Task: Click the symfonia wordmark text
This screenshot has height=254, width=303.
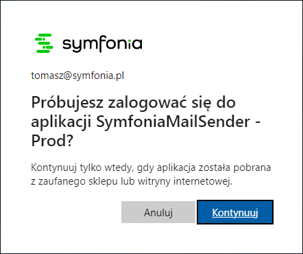Action: tap(102, 44)
